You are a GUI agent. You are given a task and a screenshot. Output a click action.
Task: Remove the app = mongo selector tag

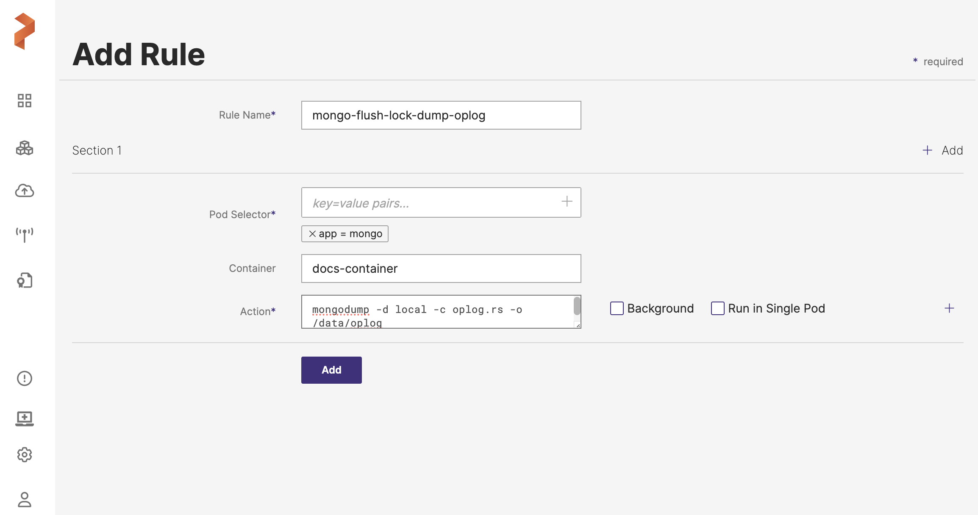point(312,234)
